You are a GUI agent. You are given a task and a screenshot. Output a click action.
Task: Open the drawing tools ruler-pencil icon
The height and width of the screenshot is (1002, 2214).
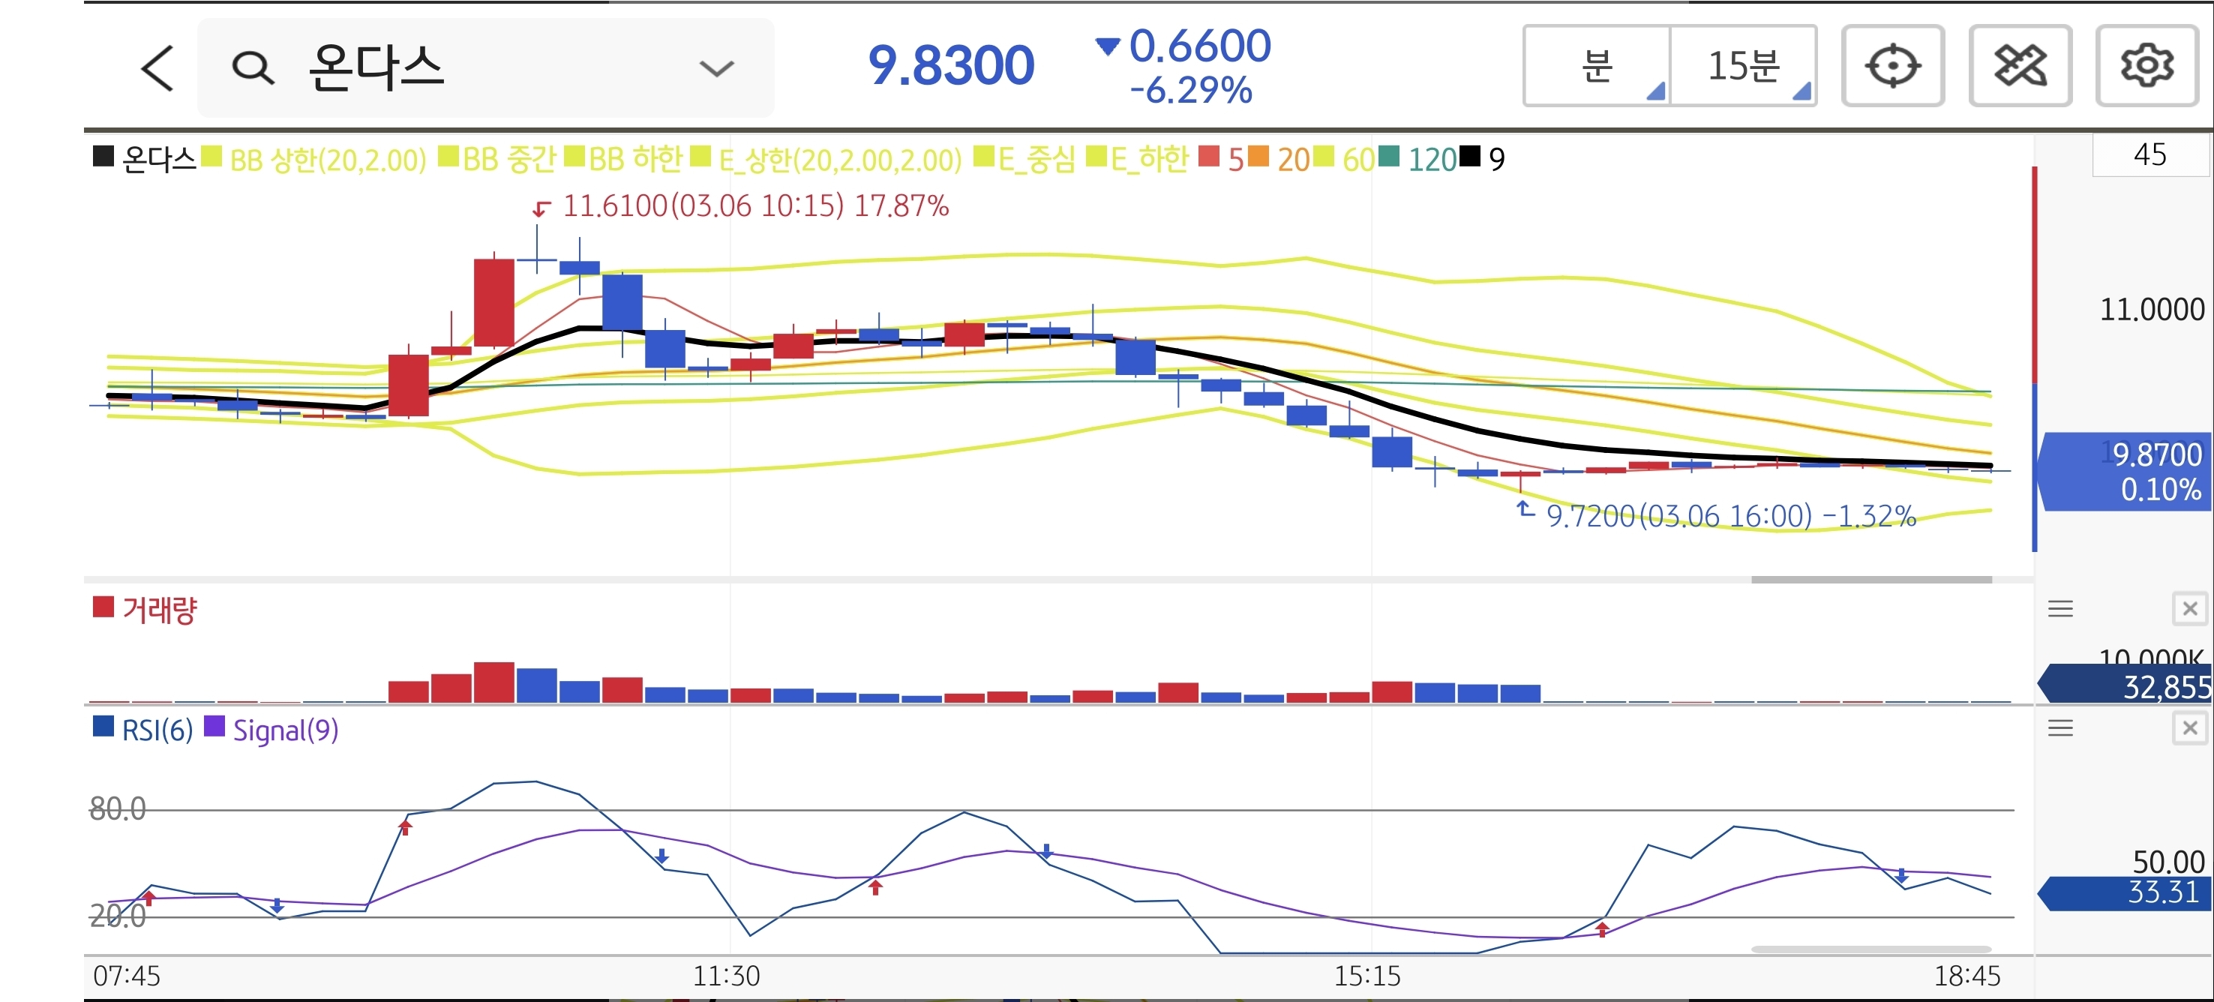coord(2020,66)
